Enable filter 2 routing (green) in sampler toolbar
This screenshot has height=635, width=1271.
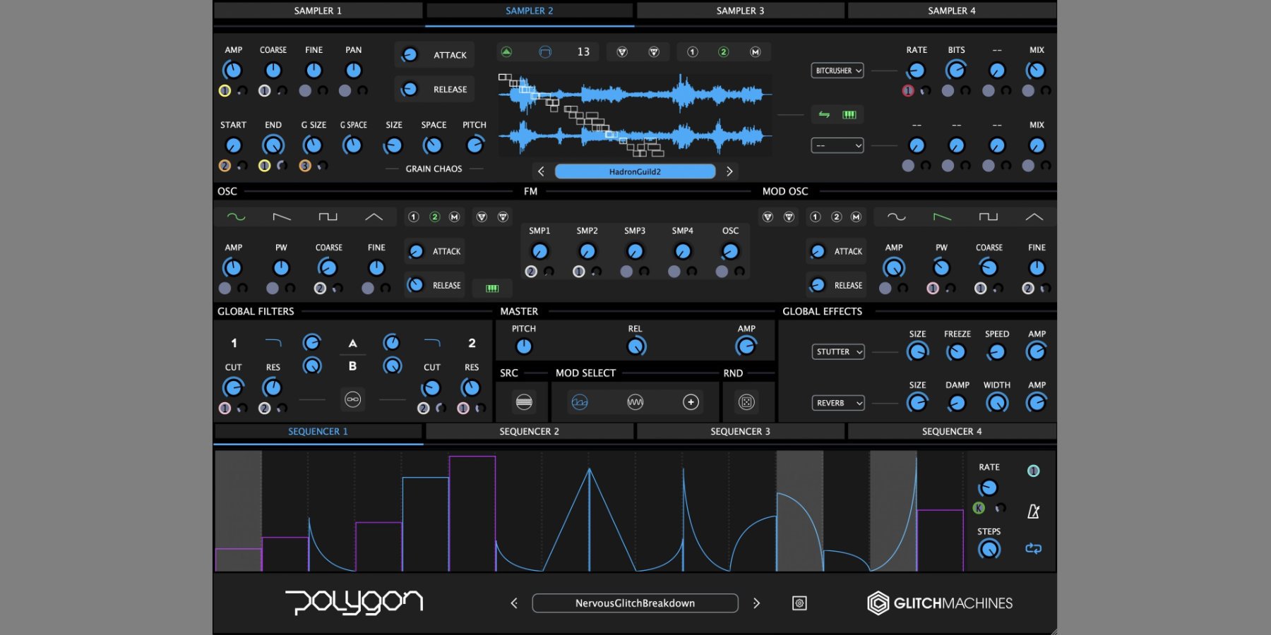pos(723,52)
